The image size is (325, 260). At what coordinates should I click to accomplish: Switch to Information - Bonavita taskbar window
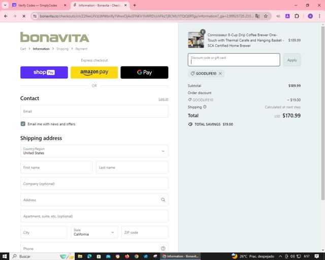(x=180, y=256)
